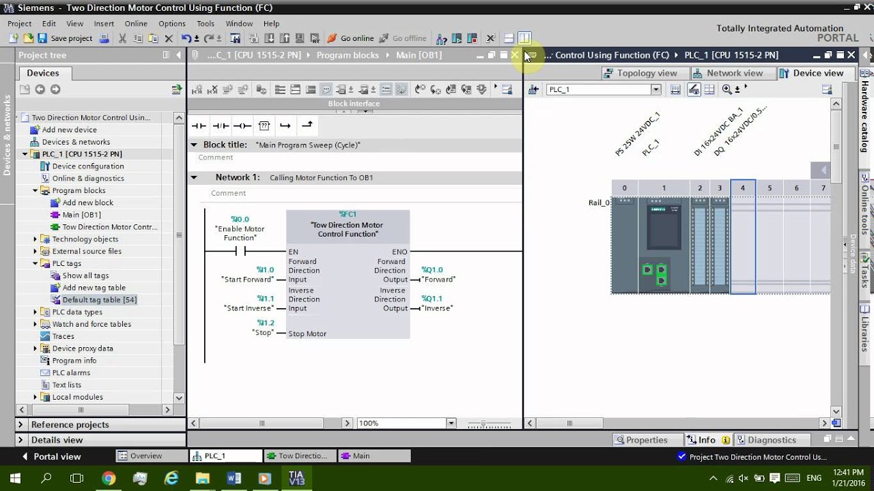Click the Cut scissors icon in toolbar
Viewport: 874px width, 491px height.
pyautogui.click(x=122, y=38)
